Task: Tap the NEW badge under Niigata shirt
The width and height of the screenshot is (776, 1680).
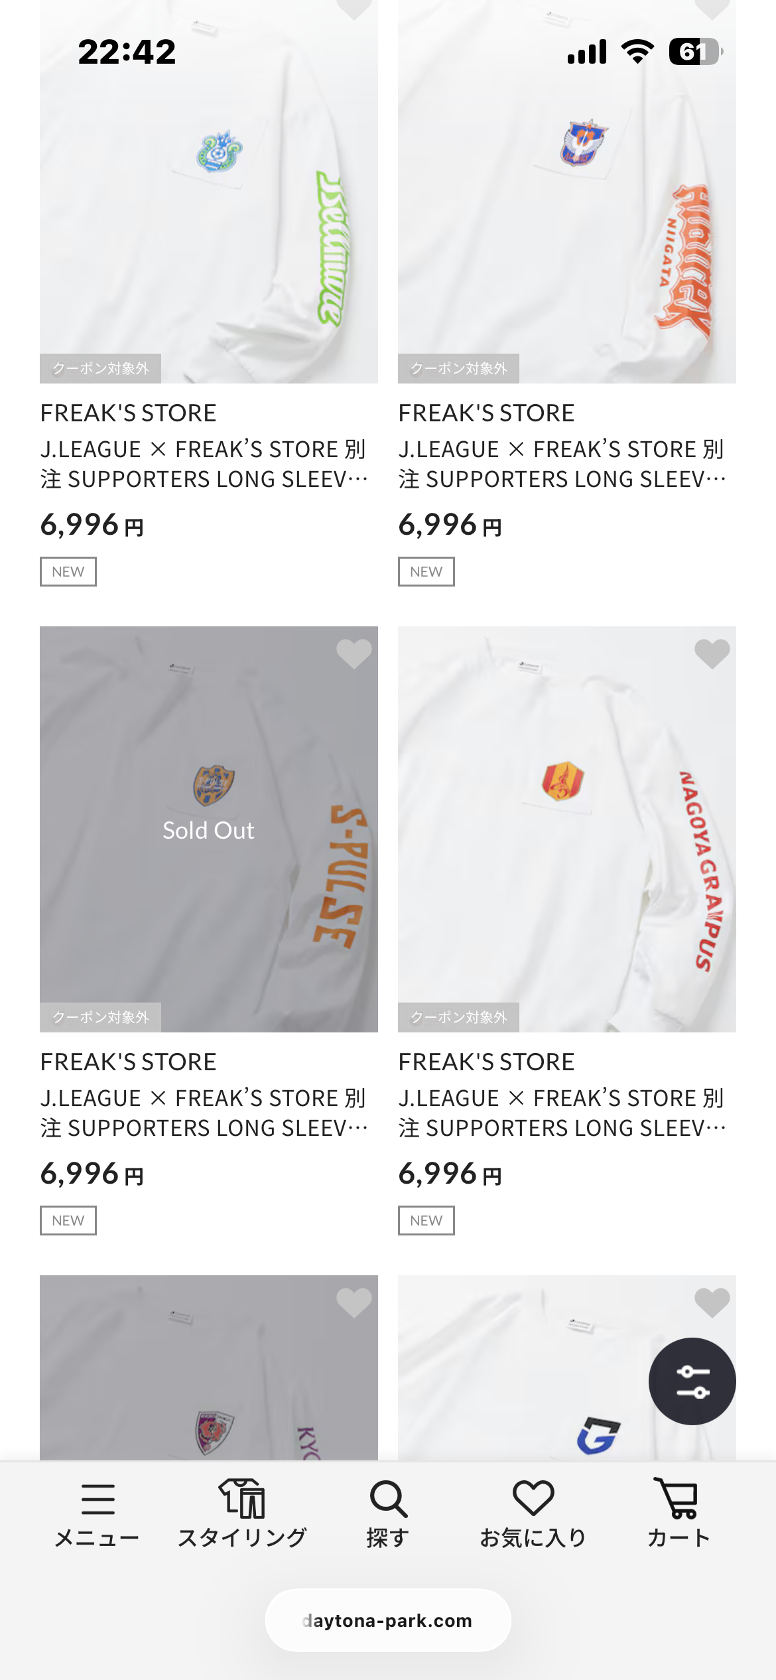Action: coord(426,572)
